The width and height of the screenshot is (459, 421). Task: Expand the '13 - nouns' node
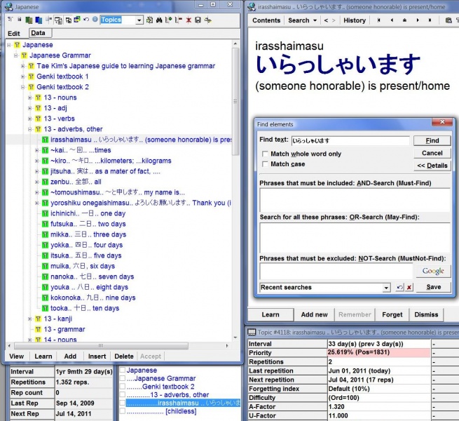30,98
